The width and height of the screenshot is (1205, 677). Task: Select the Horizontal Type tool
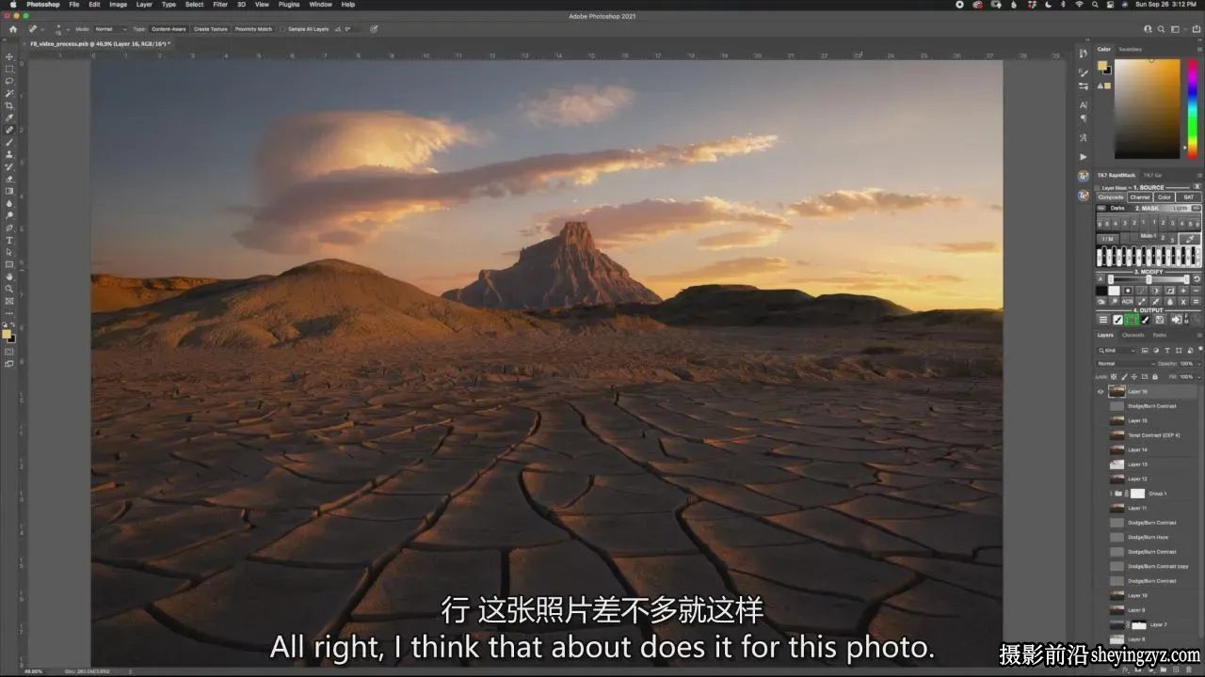coord(9,240)
